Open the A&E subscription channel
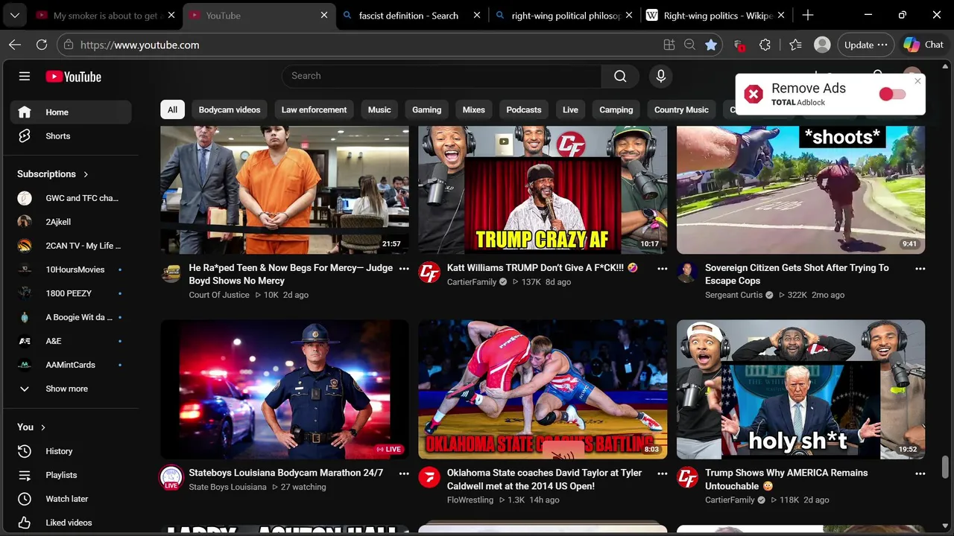Screen dimensions: 954x536 [71, 341]
